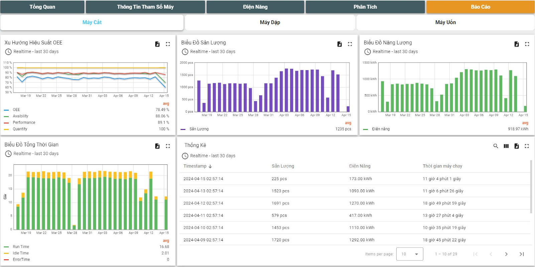Select the Máy Cắt machine tab
The width and height of the screenshot is (535, 267).
tap(92, 22)
